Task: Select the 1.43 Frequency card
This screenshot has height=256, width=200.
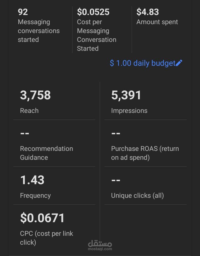Action: (x=54, y=186)
